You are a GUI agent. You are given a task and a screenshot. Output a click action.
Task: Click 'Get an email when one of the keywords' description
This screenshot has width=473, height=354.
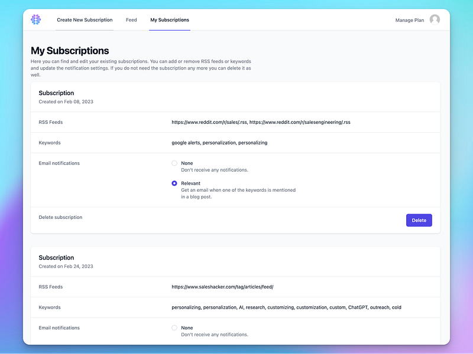(238, 194)
